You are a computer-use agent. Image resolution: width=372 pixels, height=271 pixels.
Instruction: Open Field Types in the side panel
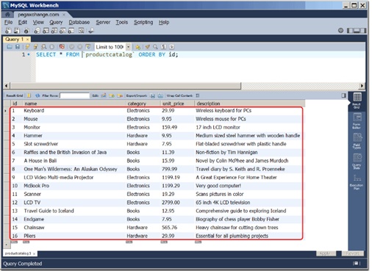[357, 141]
